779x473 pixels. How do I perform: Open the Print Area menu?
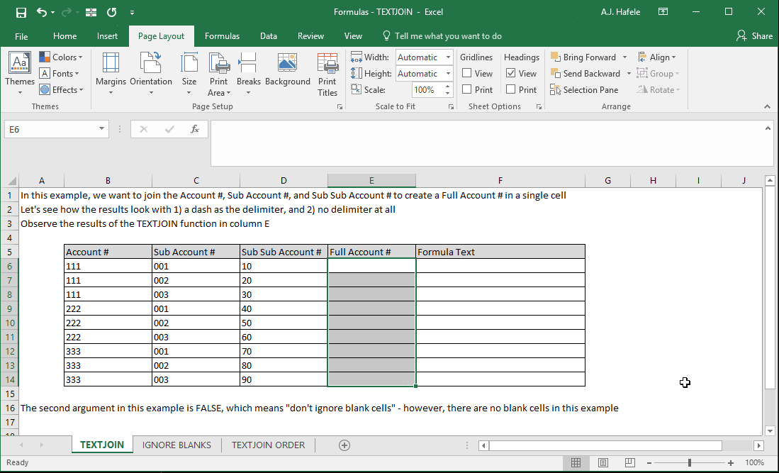click(x=218, y=74)
